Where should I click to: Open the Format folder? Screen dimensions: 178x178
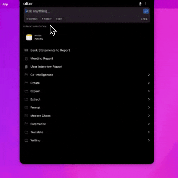[87, 108]
